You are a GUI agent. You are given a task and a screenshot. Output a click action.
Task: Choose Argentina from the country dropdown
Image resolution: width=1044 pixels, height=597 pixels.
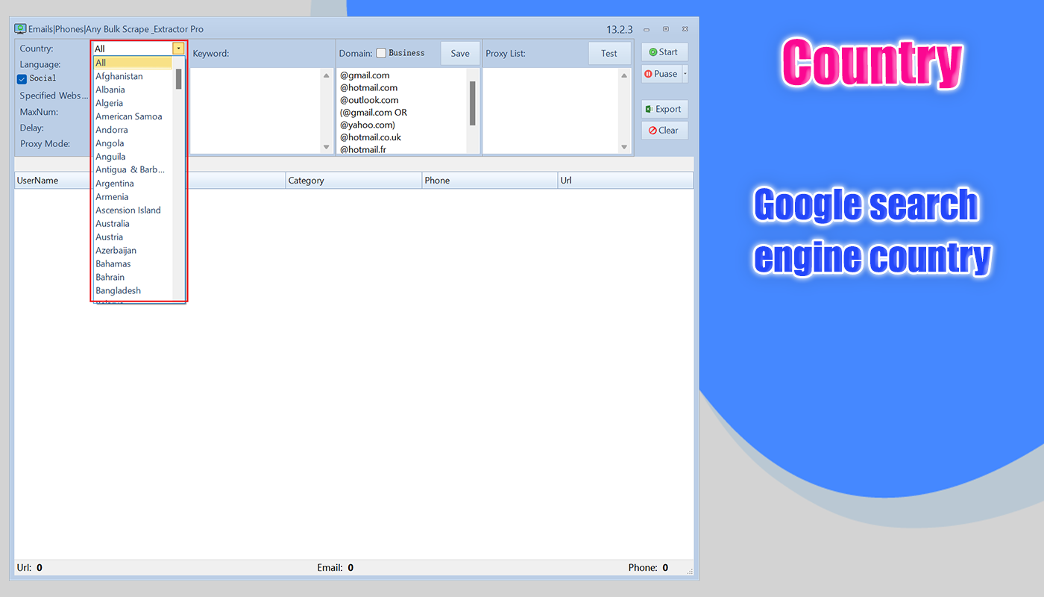click(133, 184)
